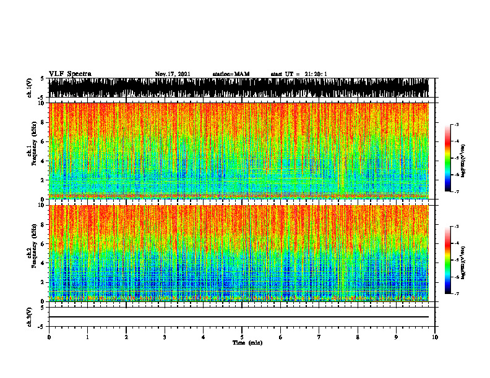The width and height of the screenshot is (490, 378).
Task: Click the ch.1 waveform amplitude strip
Action: 238,88
